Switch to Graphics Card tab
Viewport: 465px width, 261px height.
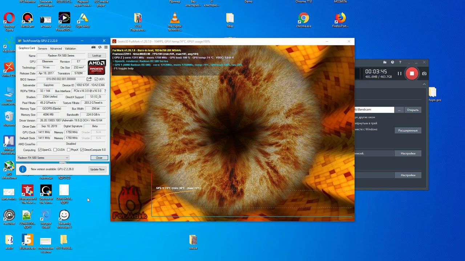click(x=27, y=48)
